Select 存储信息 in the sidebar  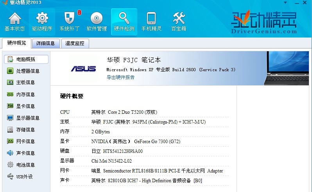[x=25, y=130]
